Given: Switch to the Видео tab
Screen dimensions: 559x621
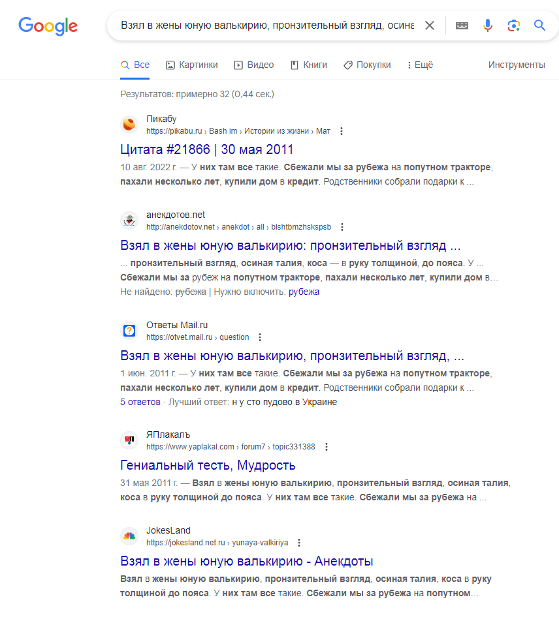Looking at the screenshot, I should 253,65.
